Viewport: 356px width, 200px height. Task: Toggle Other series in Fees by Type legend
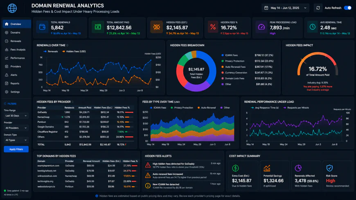click(x=225, y=108)
